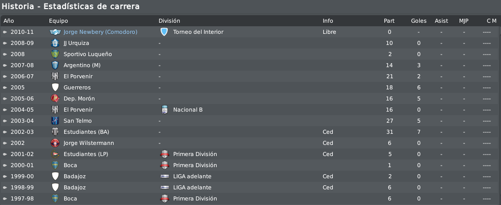Expand the 2005 Guerreros row arrow
501x205 pixels.
pyautogui.click(x=5, y=87)
